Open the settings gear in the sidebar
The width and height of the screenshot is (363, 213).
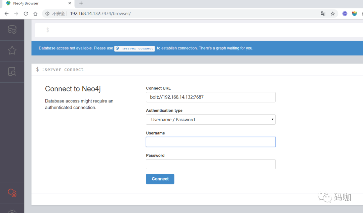coord(12,211)
